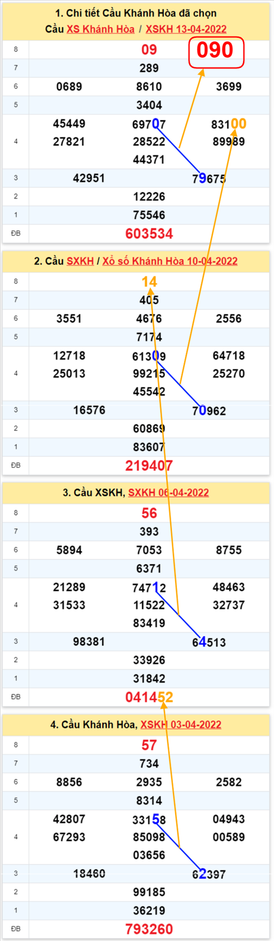
Task: Click red number 56 in section 3
Action: pos(149,513)
